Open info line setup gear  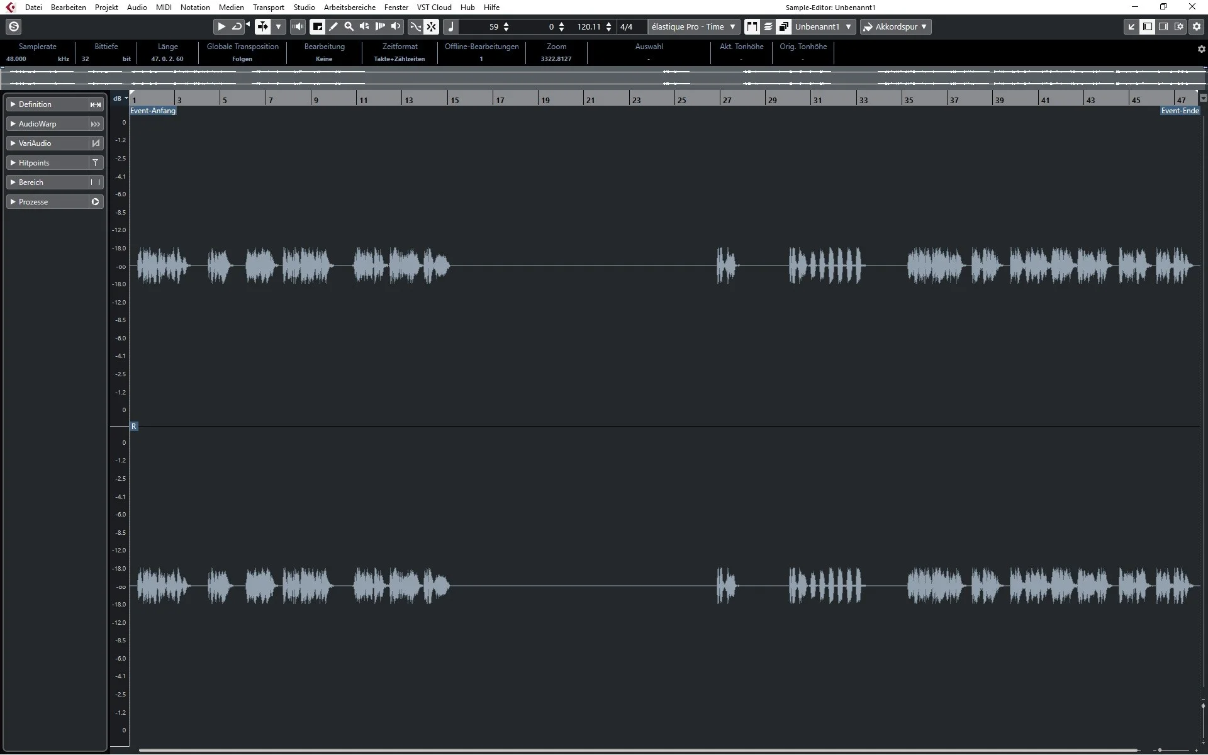pyautogui.click(x=1201, y=49)
